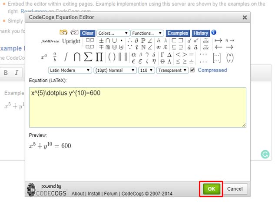Select the Upright text style
This screenshot has width=278, height=209.
coord(71,41)
